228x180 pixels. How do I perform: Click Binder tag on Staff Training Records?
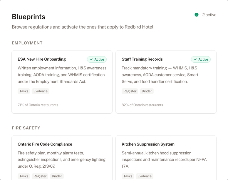(x=147, y=91)
